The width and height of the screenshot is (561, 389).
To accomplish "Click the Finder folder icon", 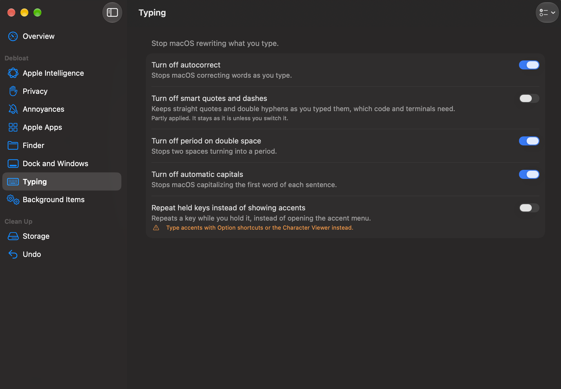I will 13,145.
